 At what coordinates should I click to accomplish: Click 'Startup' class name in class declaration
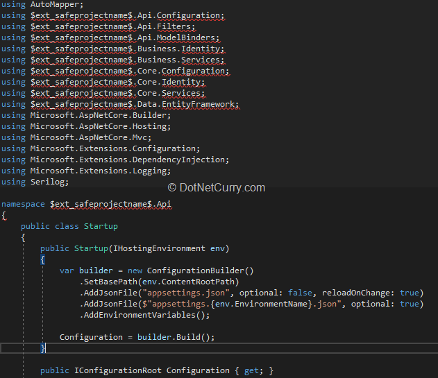101,226
